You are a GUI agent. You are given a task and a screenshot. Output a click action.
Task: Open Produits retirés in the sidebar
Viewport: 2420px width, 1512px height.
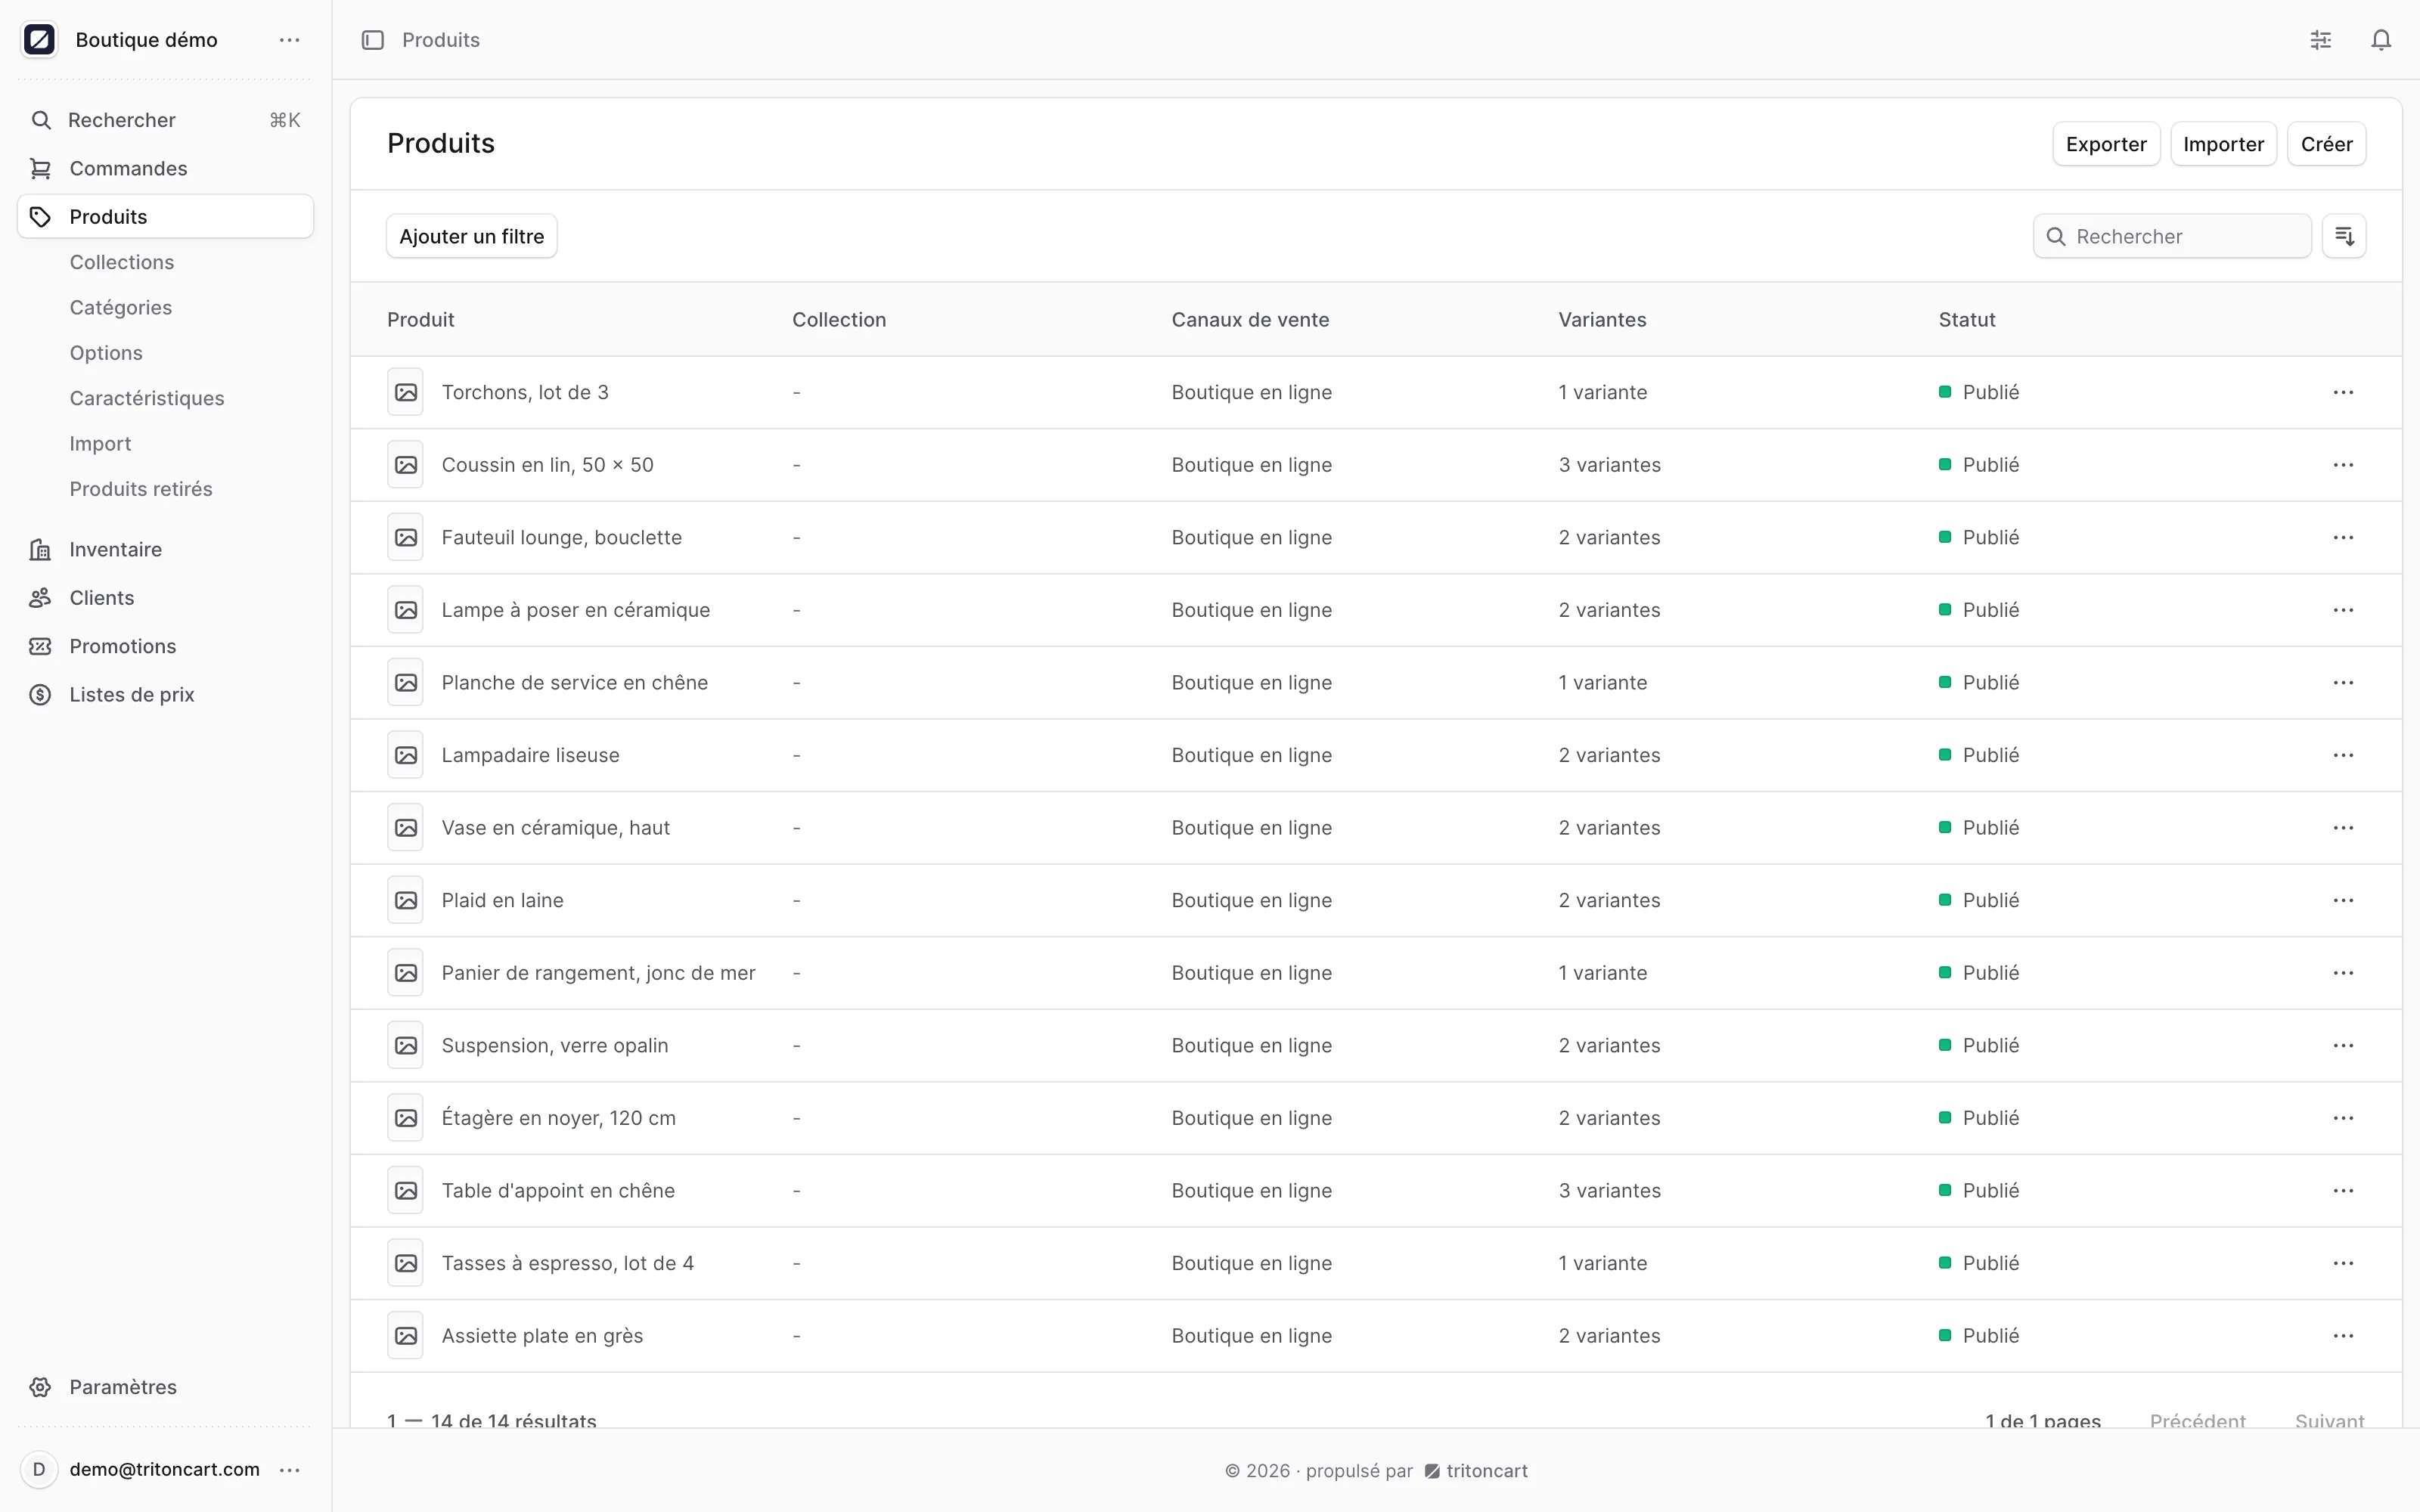pos(141,489)
